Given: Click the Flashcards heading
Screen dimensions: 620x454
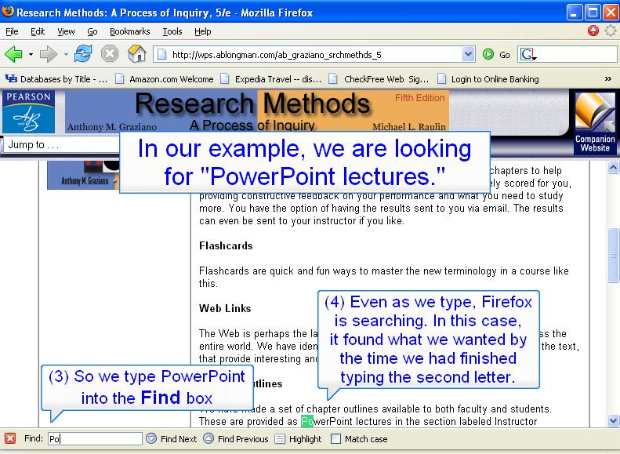Looking at the screenshot, I should [226, 245].
